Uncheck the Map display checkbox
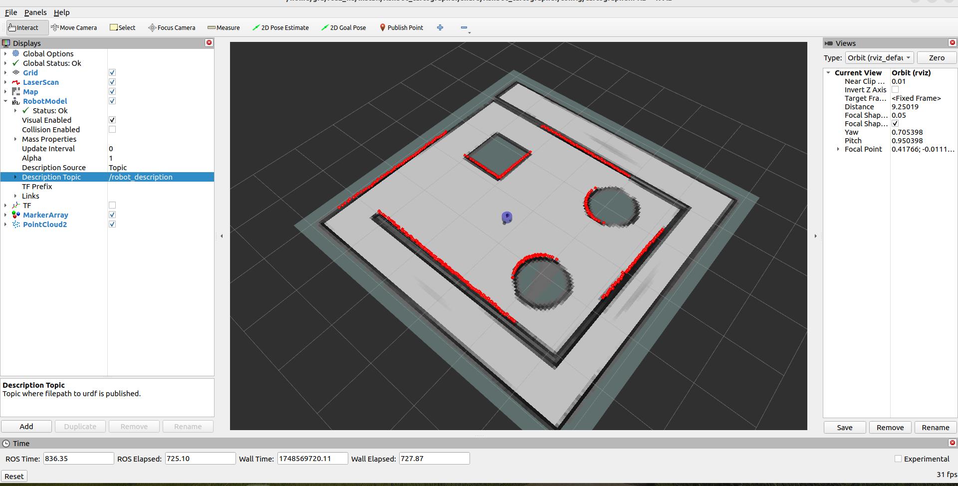This screenshot has height=486, width=958. (x=112, y=91)
